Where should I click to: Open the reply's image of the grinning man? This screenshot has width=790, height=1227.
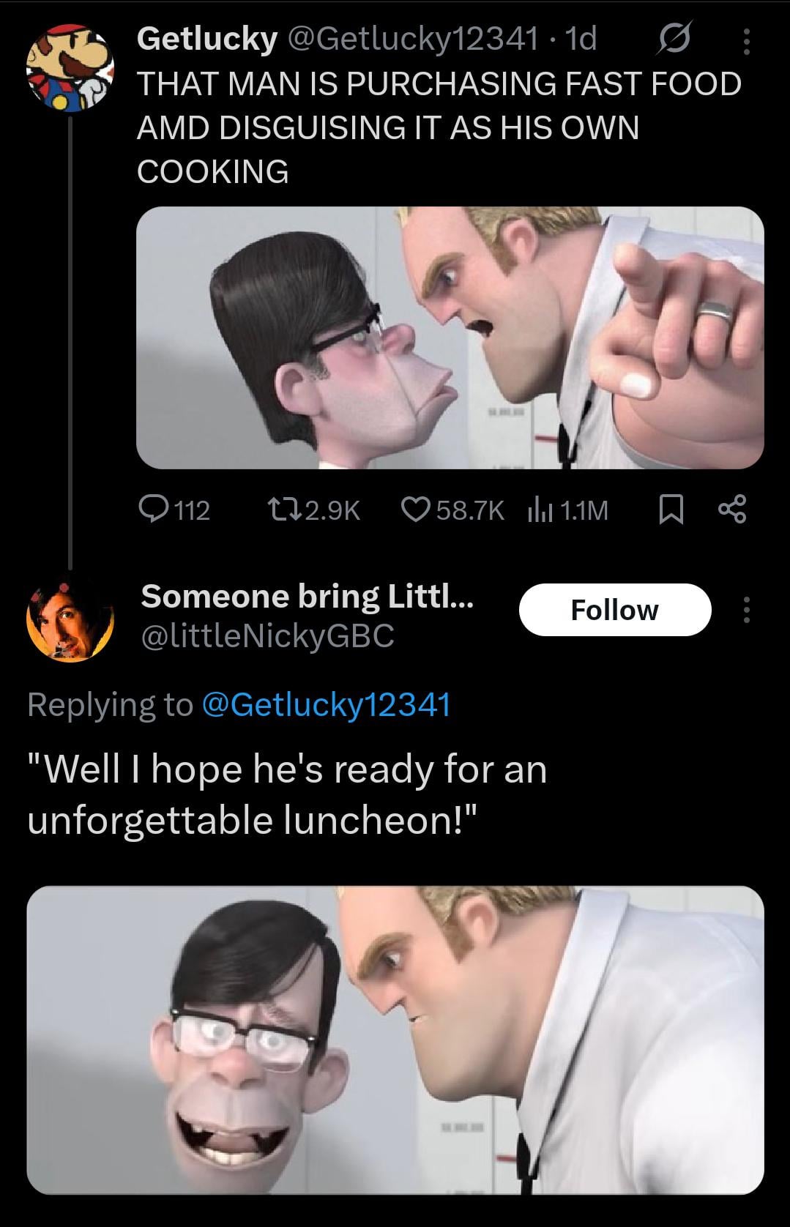click(x=395, y=1040)
